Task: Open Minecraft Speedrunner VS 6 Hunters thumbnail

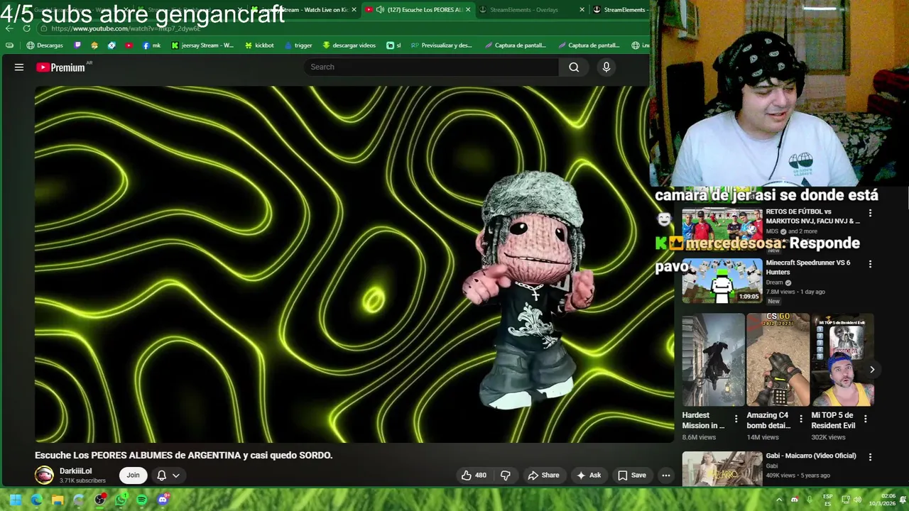Action: (x=722, y=281)
